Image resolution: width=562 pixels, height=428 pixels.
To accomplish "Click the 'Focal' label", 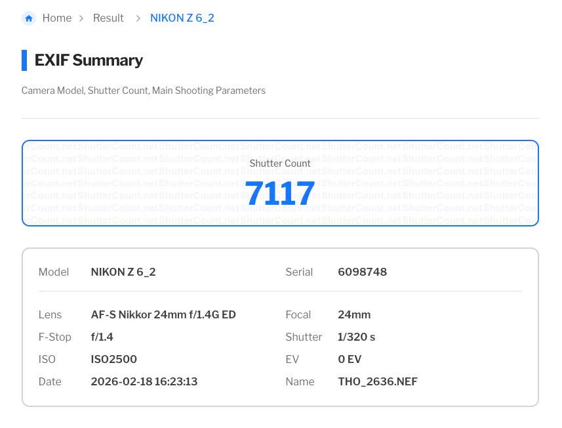I will click(x=298, y=314).
